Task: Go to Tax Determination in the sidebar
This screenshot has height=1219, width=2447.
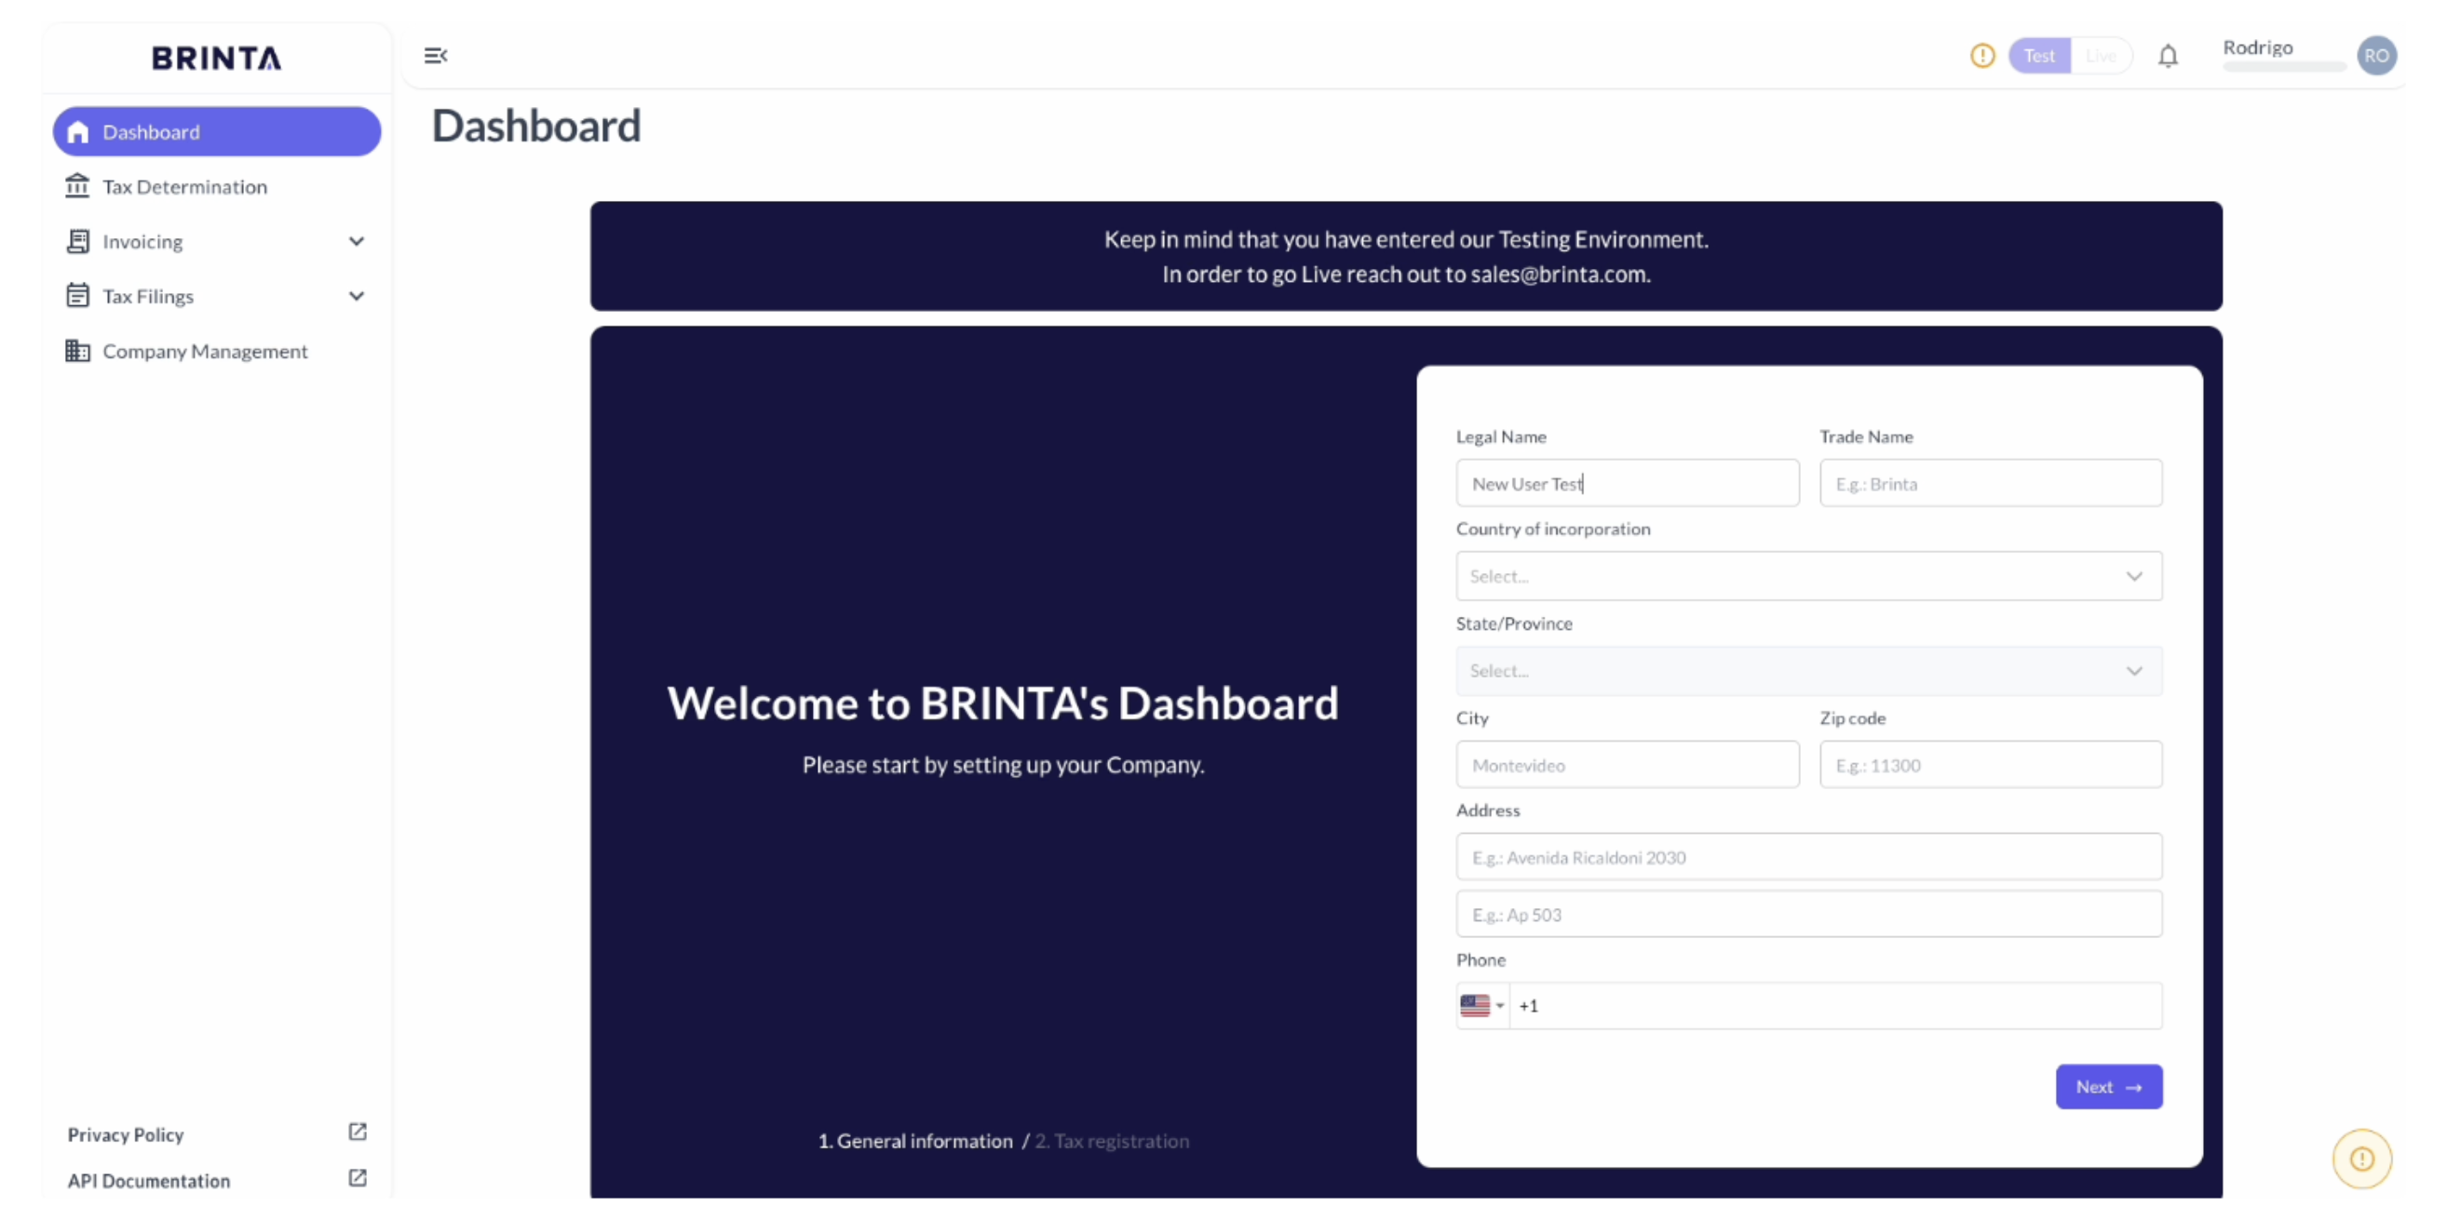Action: (x=185, y=187)
